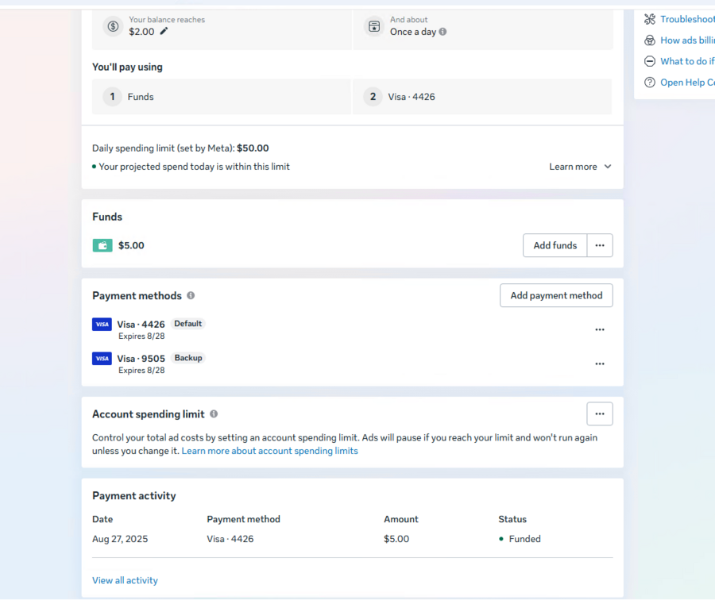This screenshot has width=715, height=600.
Task: Open What to do if help link
Action: click(687, 61)
